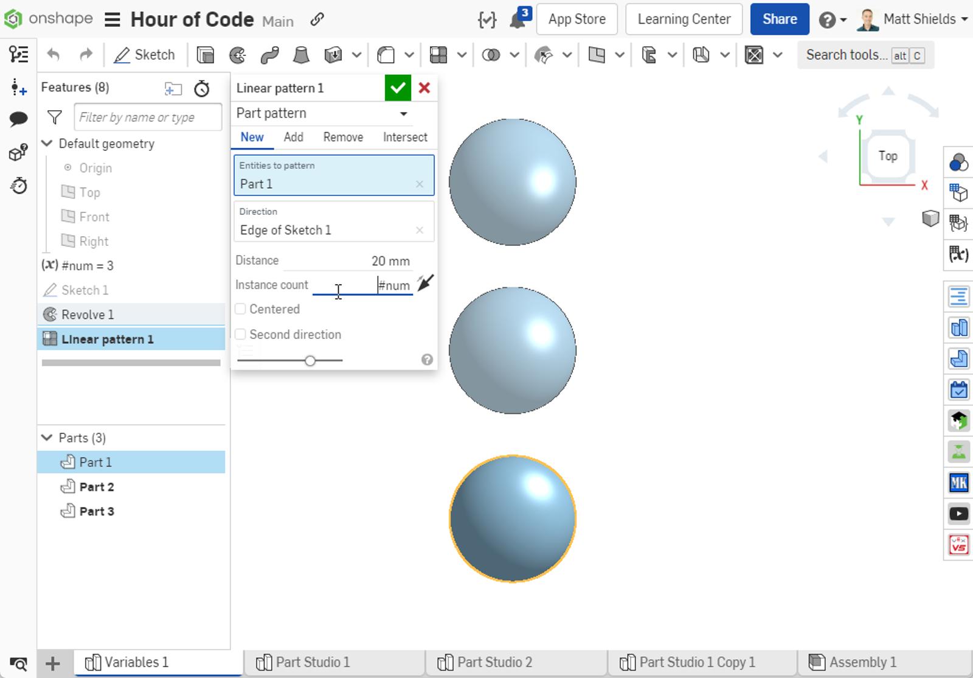
Task: Flip pattern direction arrow toggle
Action: [x=425, y=283]
